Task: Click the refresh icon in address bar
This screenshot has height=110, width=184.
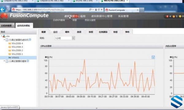Action: [99, 10]
